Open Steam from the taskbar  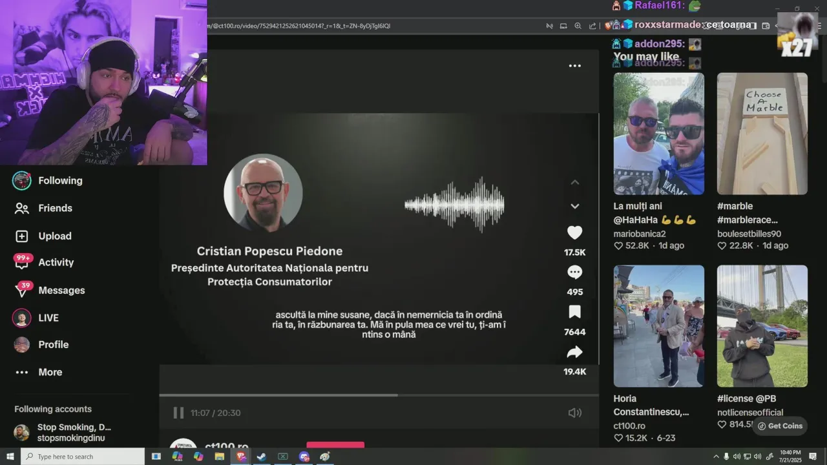tap(262, 457)
